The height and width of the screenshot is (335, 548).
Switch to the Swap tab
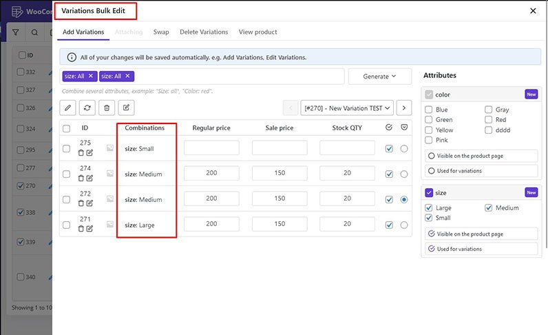click(x=161, y=32)
